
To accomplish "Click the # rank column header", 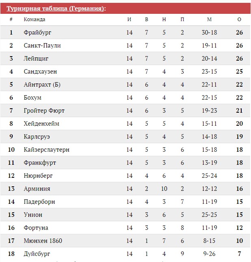I will click(x=11, y=20).
